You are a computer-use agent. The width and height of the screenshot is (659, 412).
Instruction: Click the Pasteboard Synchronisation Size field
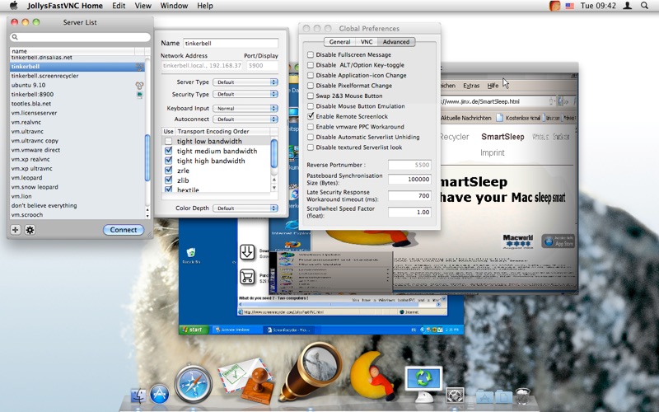[409, 179]
